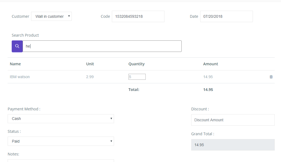Click the Amount column header
Screen dimensions: 281x162
[210, 64]
